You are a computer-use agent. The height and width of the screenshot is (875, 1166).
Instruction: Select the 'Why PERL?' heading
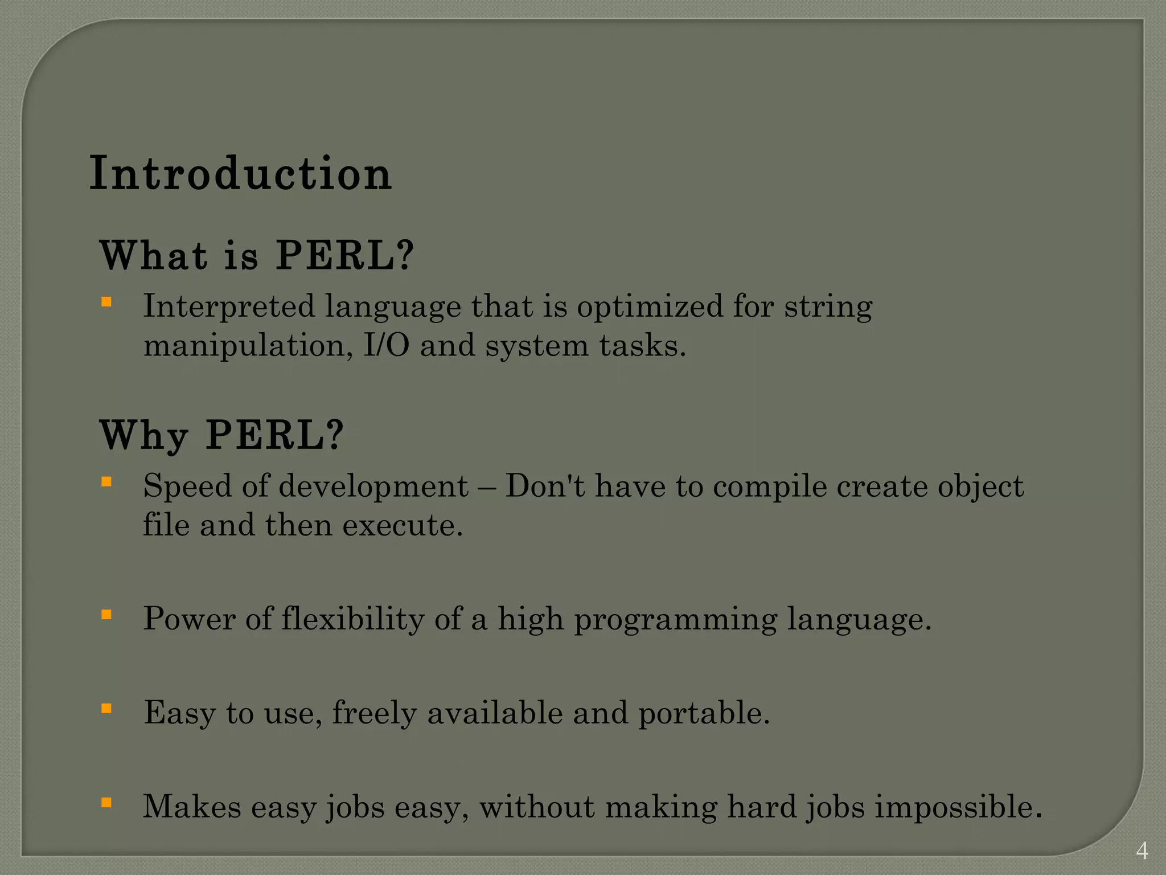pos(221,435)
